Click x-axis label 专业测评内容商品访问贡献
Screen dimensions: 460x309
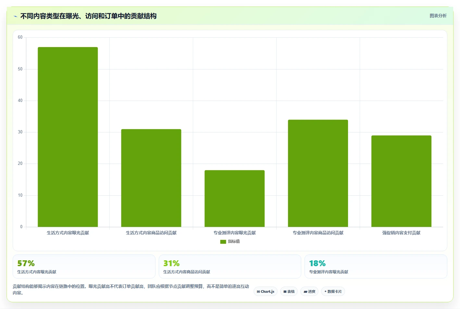click(x=318, y=233)
